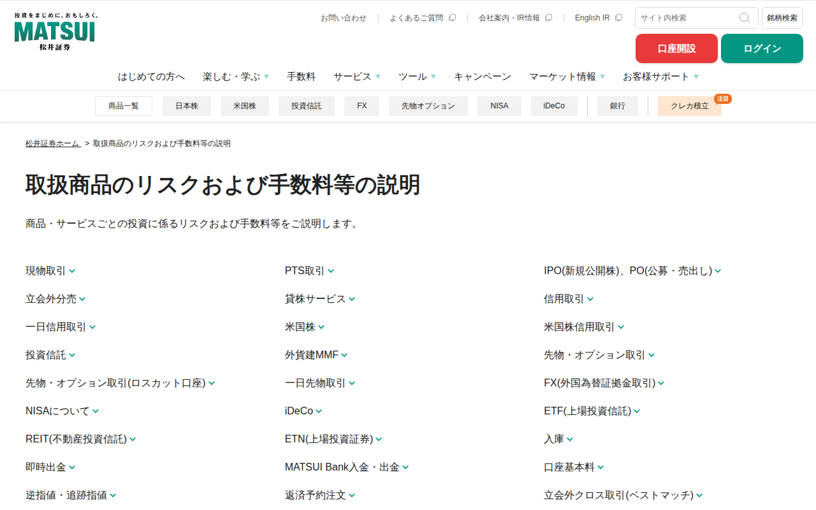Click external link icon beside よくあるご質問
This screenshot has width=816, height=510.
click(452, 18)
